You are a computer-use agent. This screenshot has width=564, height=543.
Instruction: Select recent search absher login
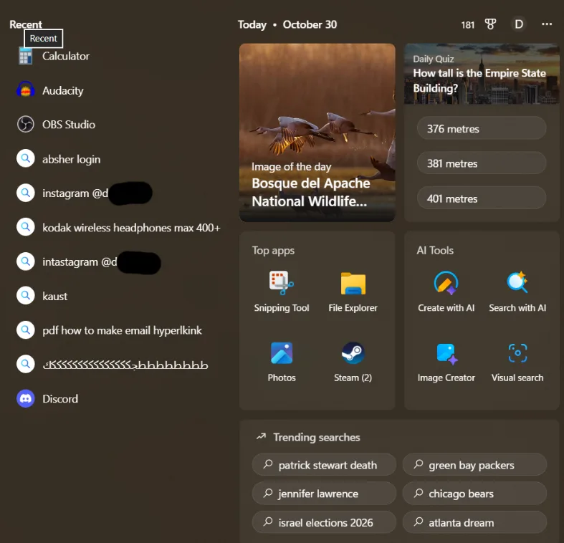pyautogui.click(x=71, y=159)
